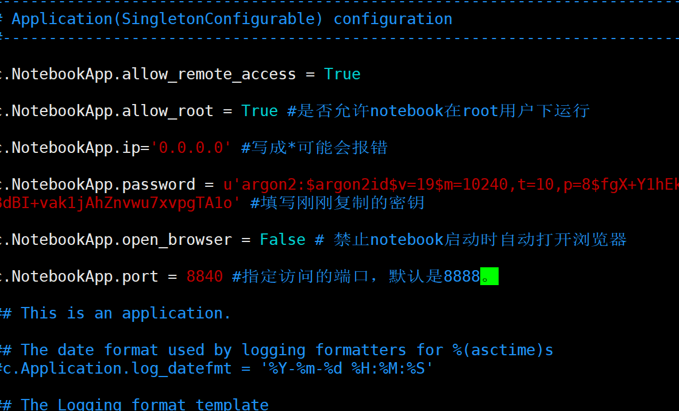Image resolution: width=679 pixels, height=411 pixels.
Task: Click the commented c.Application.log_datefmt line
Action: click(x=116, y=368)
